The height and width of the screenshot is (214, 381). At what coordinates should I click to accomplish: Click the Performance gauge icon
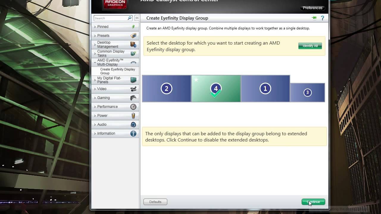click(133, 107)
